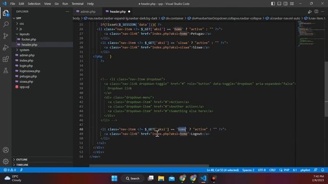Open the Terminal menu
328x184 pixels.
point(77,4)
